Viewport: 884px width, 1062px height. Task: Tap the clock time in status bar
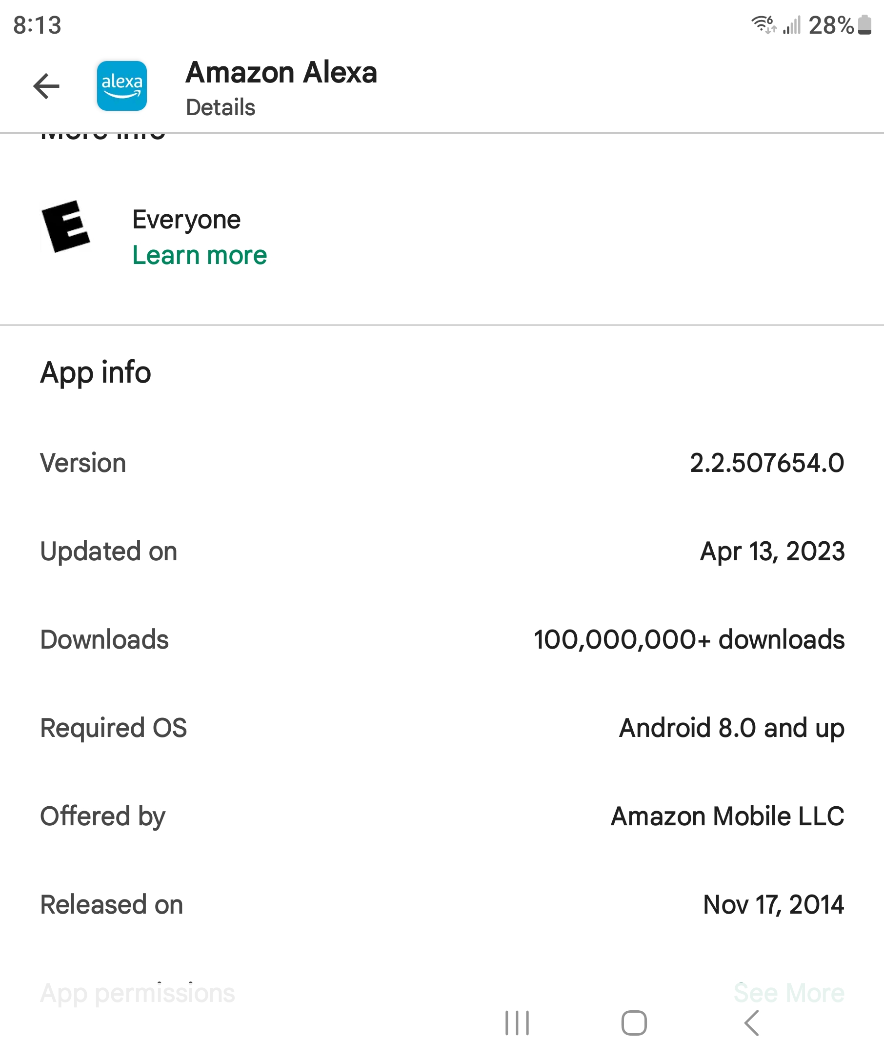coord(38,25)
